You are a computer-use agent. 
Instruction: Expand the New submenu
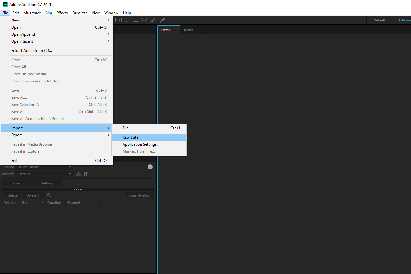click(57, 20)
